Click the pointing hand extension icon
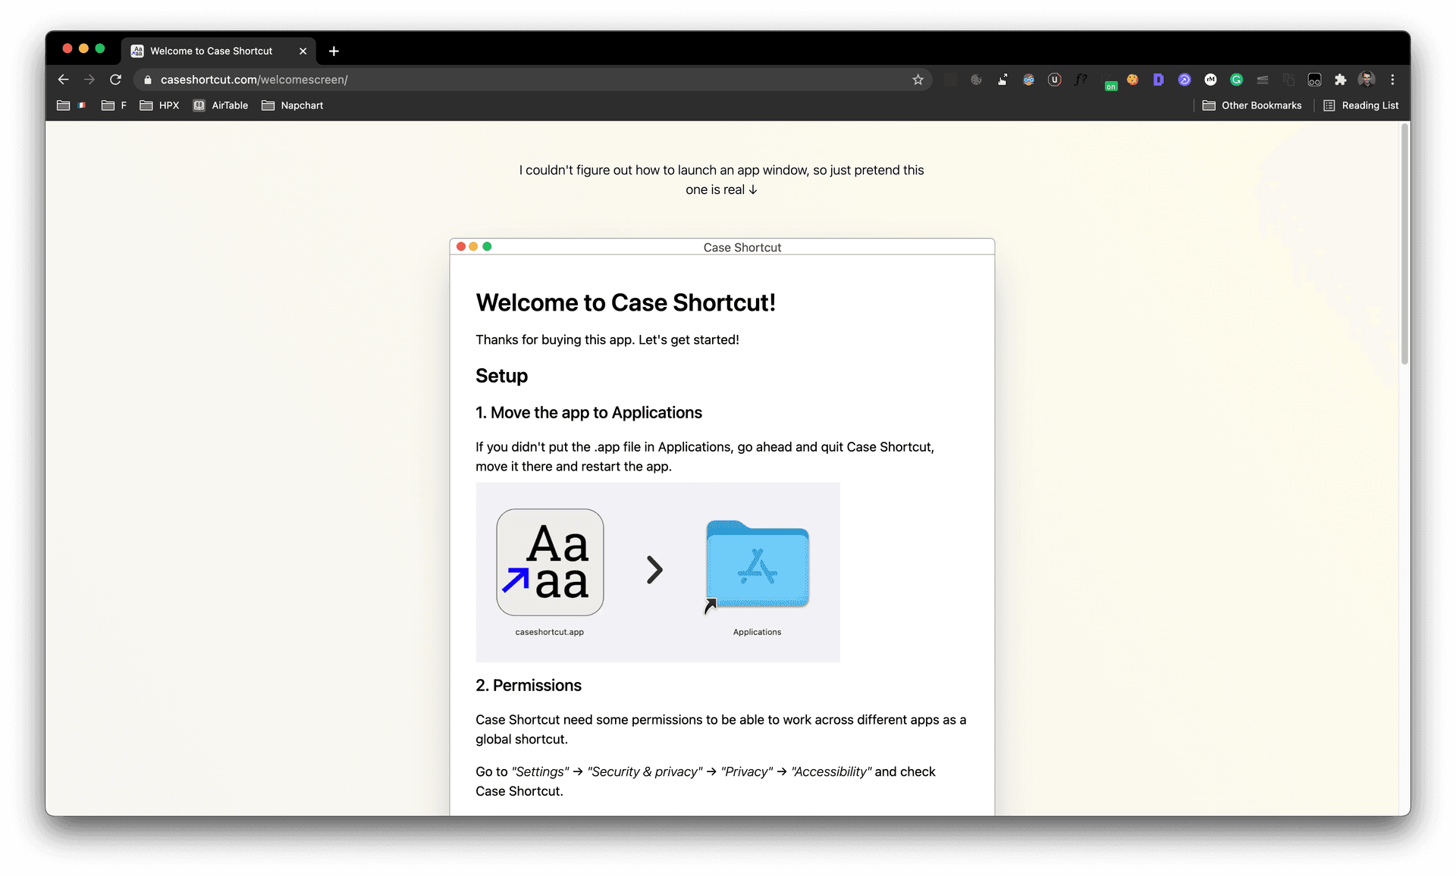 pos(1003,80)
